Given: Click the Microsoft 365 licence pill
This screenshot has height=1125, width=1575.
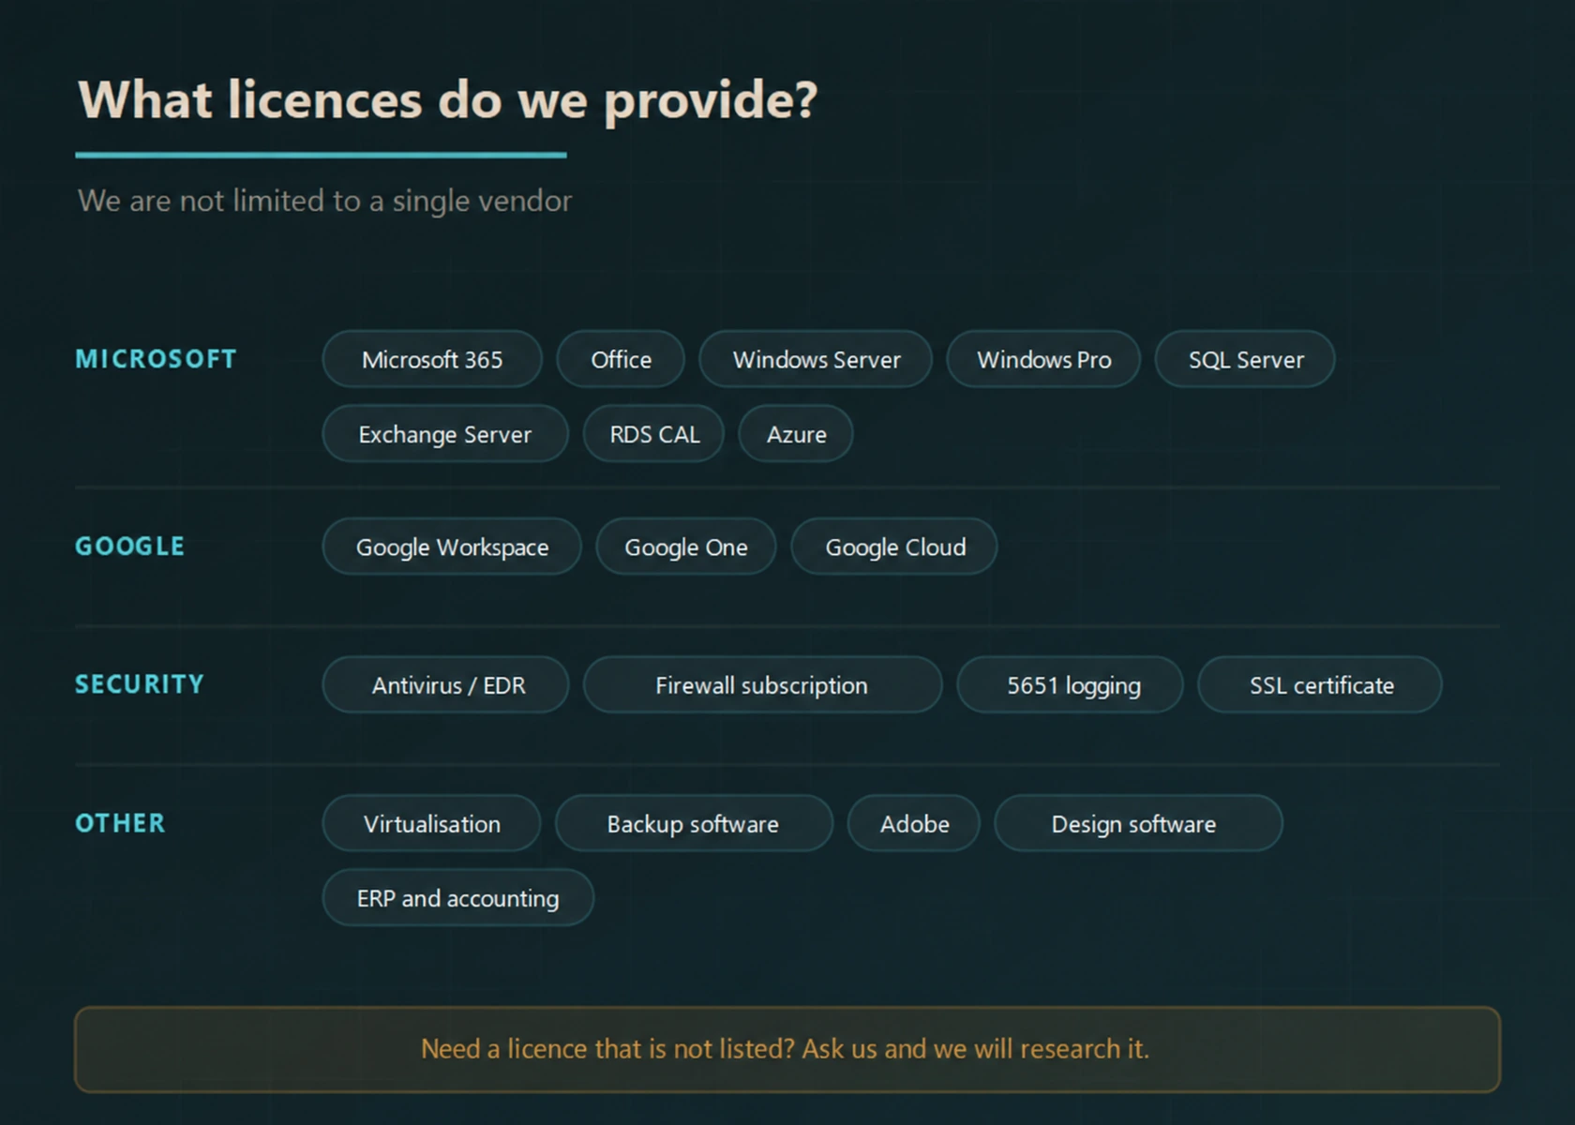Looking at the screenshot, I should (x=432, y=359).
